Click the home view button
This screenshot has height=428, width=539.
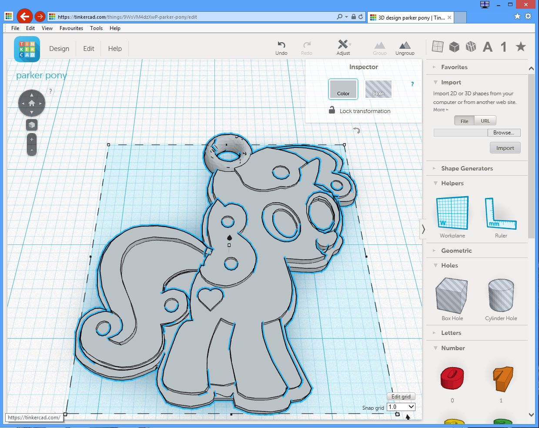pos(31,103)
